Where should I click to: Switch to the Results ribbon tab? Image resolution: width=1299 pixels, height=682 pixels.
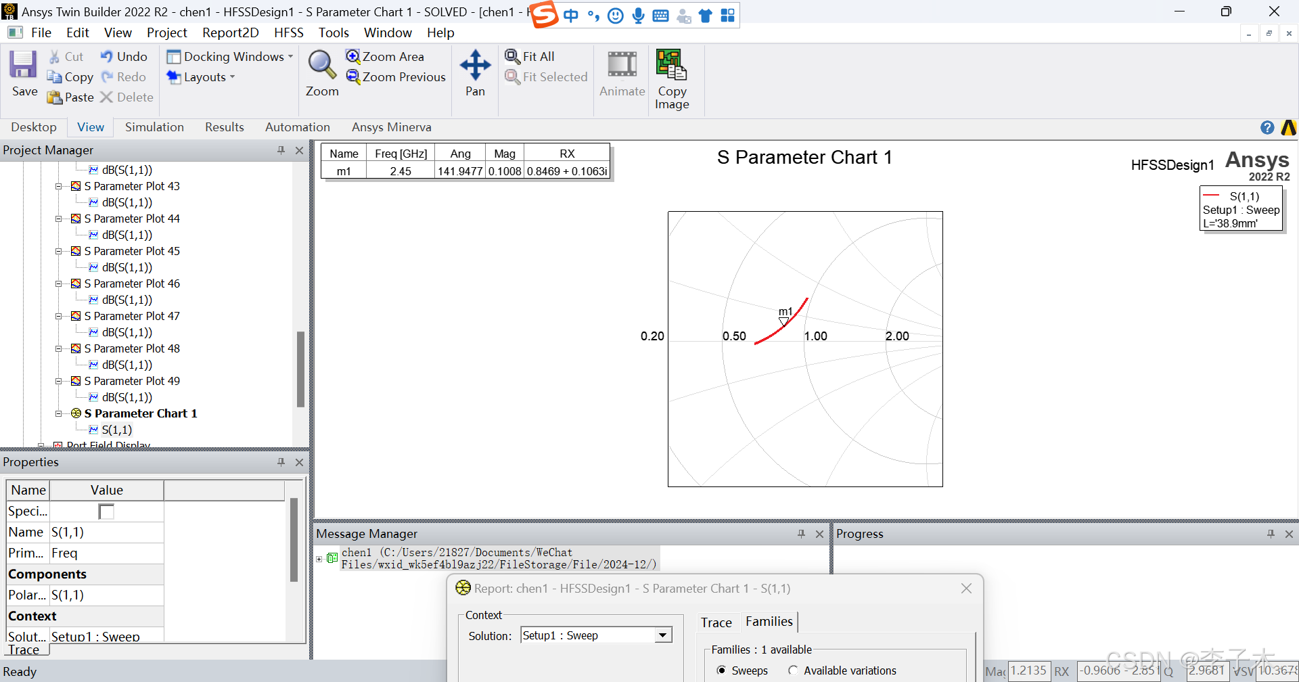point(225,127)
